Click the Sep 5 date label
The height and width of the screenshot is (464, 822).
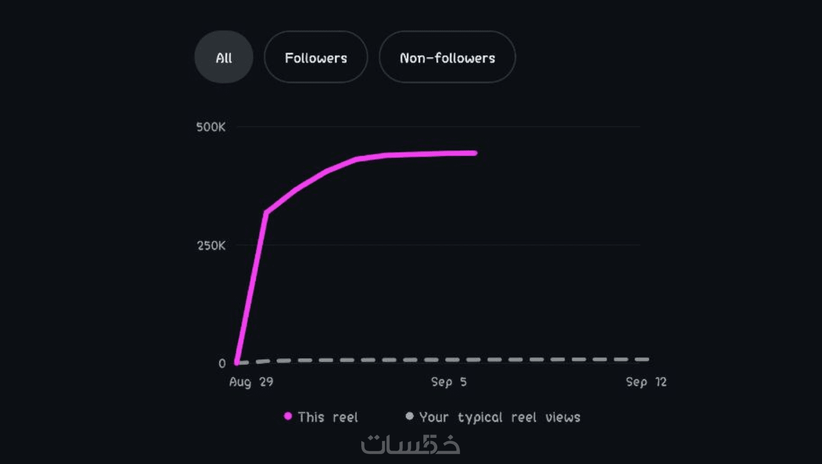pyautogui.click(x=448, y=382)
